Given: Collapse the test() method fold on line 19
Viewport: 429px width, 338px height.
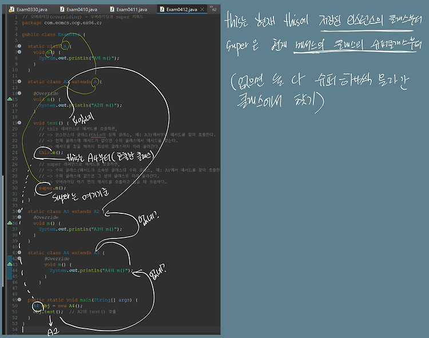Looking at the screenshot, I should click(19, 123).
